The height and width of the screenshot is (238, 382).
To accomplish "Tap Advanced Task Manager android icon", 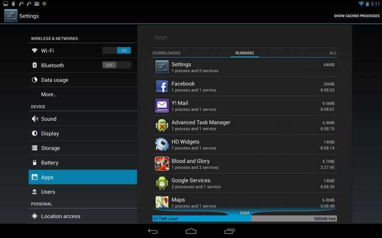I will pyautogui.click(x=162, y=125).
